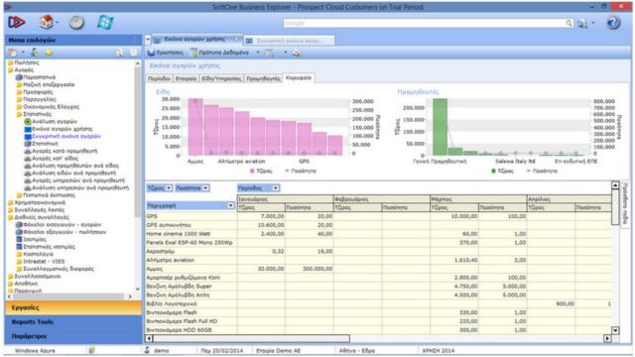Click the print icon in report toolbar
The height and width of the screenshot is (357, 635).
(297, 53)
